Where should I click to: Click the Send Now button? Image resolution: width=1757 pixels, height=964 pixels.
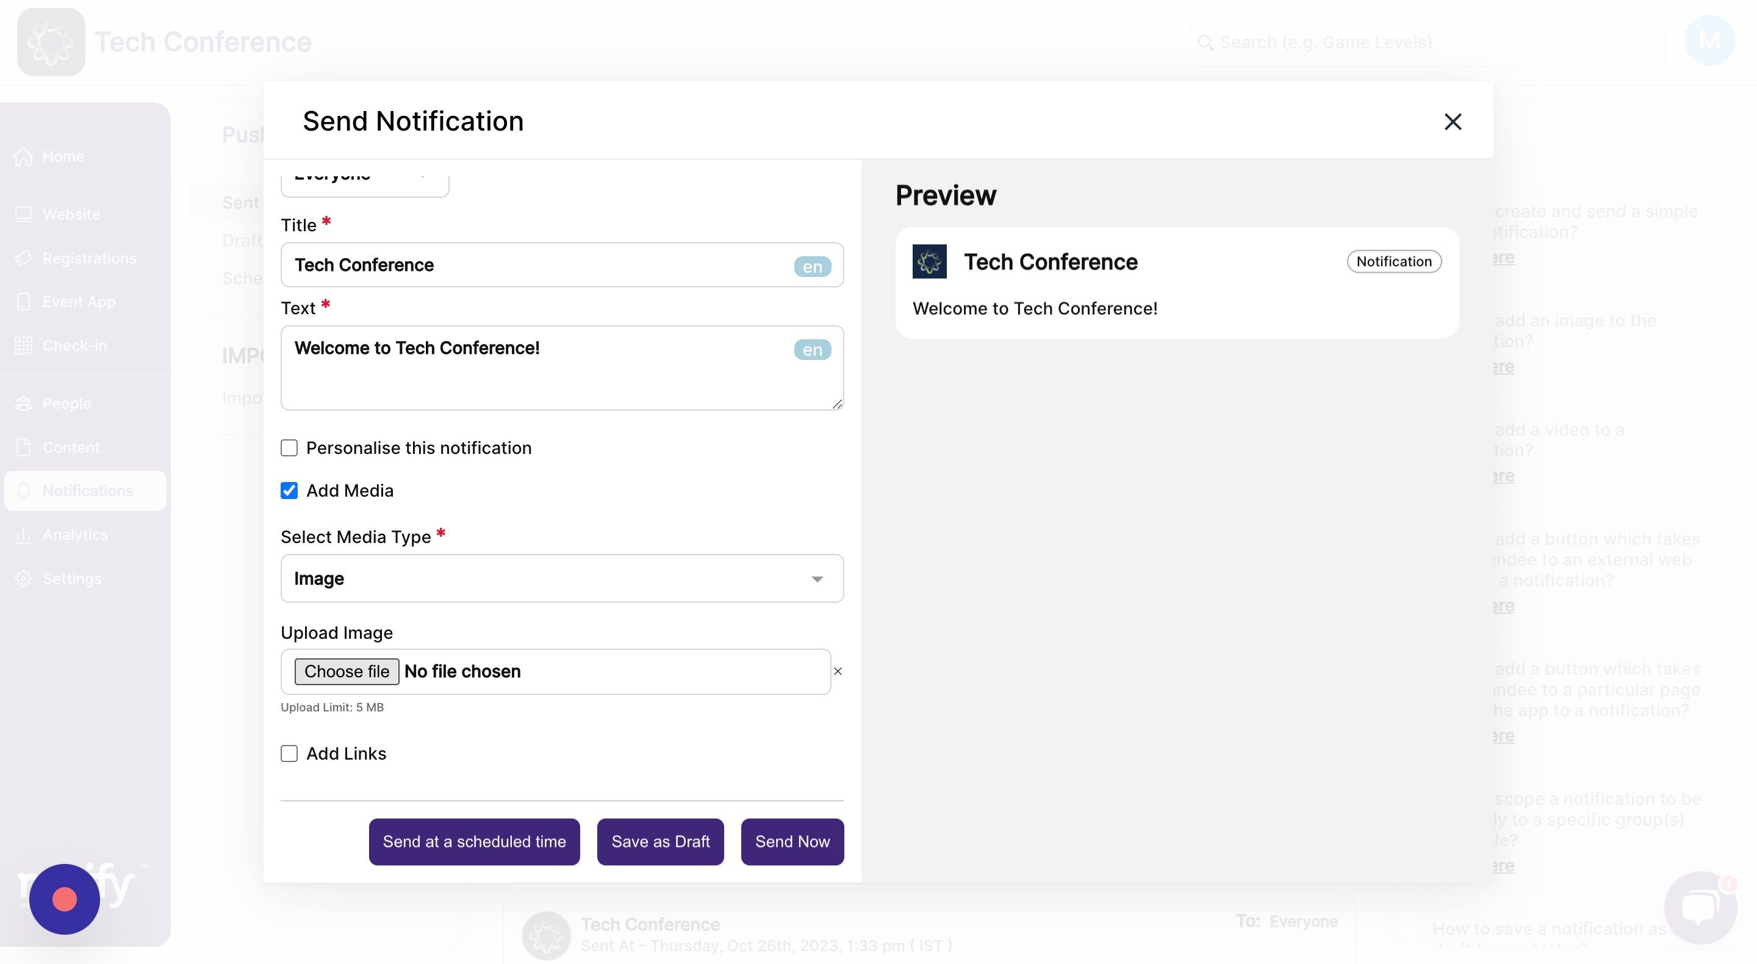click(792, 841)
